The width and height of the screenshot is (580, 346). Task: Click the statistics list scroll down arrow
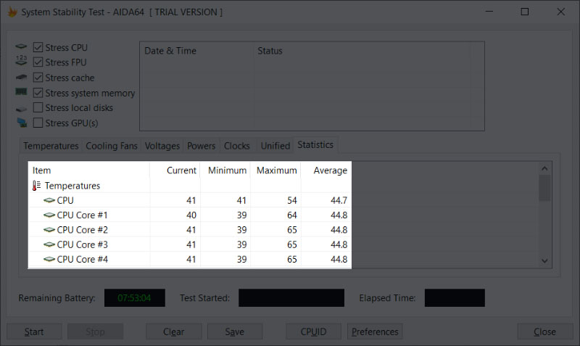(544, 261)
